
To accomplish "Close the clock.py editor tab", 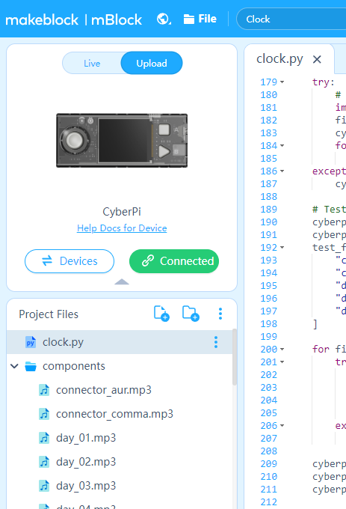I will tap(317, 59).
